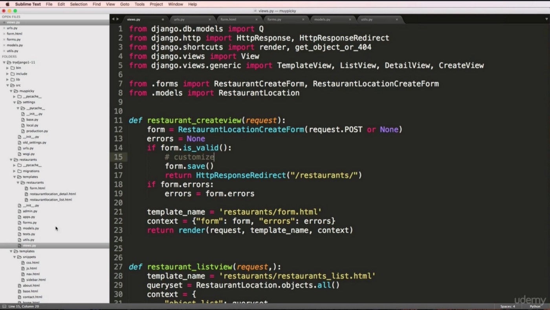Switch to the forms.py tab

274,19
